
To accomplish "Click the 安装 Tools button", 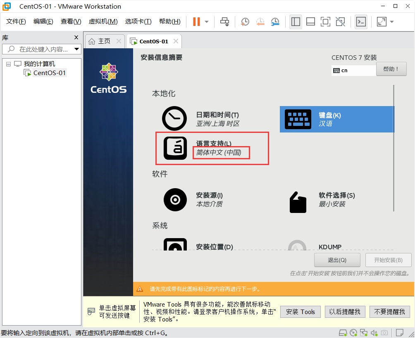I will [x=301, y=312].
